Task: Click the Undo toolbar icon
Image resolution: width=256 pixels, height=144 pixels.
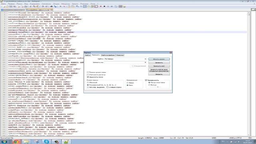Action: pyautogui.click(x=43, y=6)
